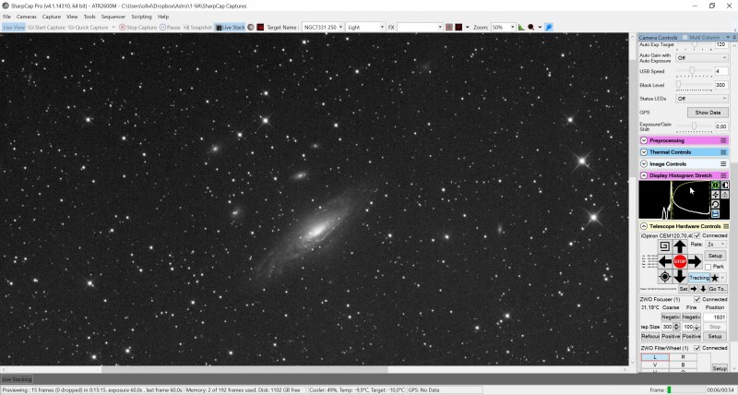Open Auto Gain with Auto Exposure dropdown

point(702,57)
